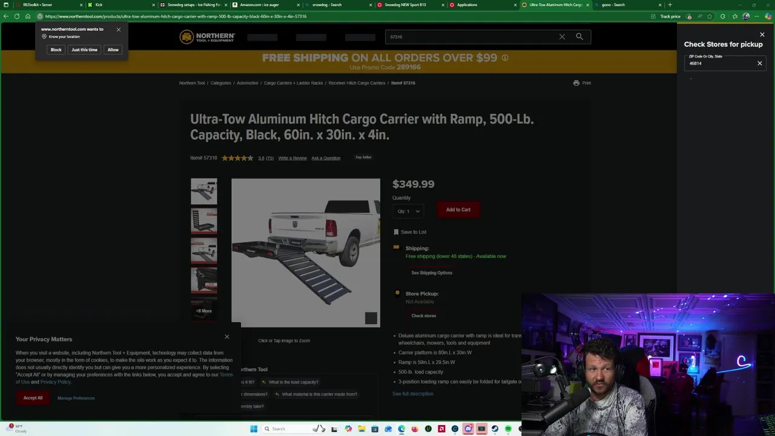Click the Windows Start button
This screenshot has height=436, width=775.
254,429
